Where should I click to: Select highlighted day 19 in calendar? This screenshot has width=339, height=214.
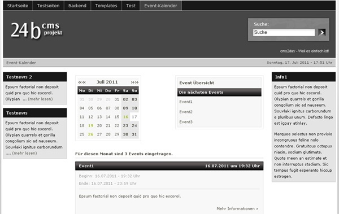point(90,125)
